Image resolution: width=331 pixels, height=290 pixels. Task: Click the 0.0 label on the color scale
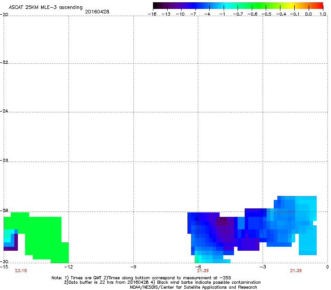pyautogui.click(x=309, y=14)
